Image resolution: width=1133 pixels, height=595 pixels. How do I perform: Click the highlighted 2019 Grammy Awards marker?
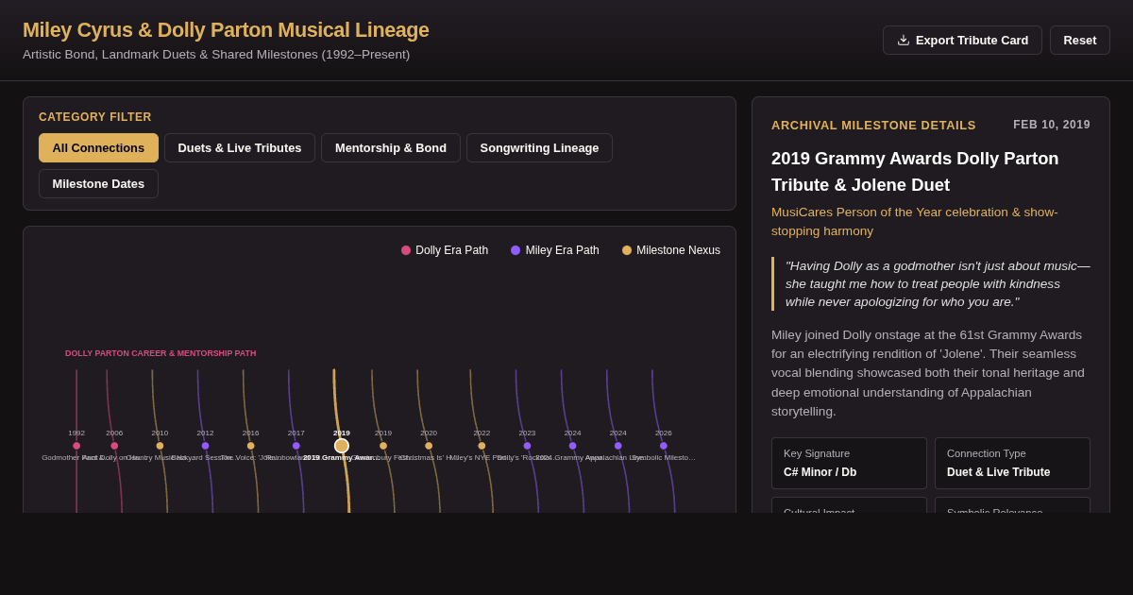coord(342,446)
